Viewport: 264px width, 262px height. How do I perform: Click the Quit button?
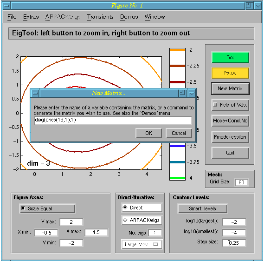tap(230, 153)
